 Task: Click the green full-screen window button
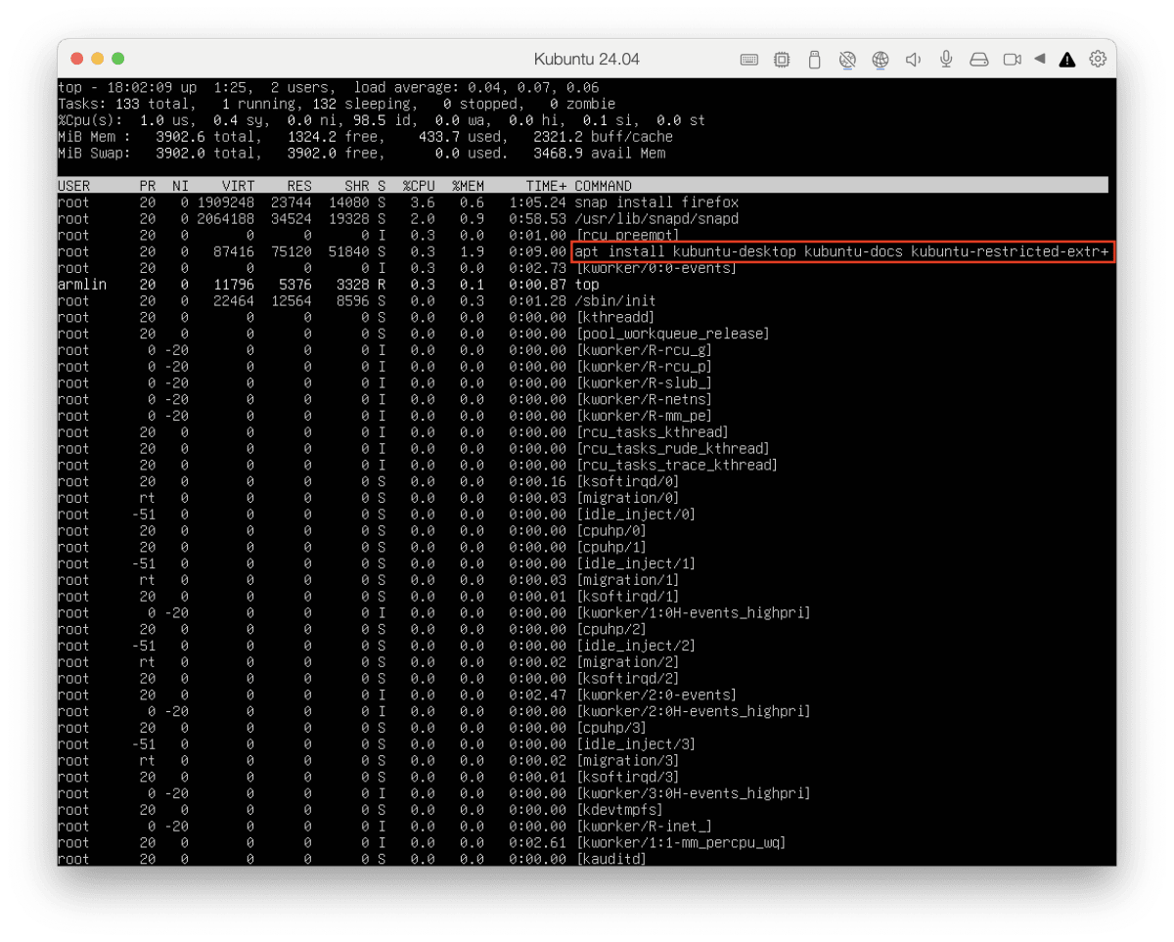click(118, 60)
